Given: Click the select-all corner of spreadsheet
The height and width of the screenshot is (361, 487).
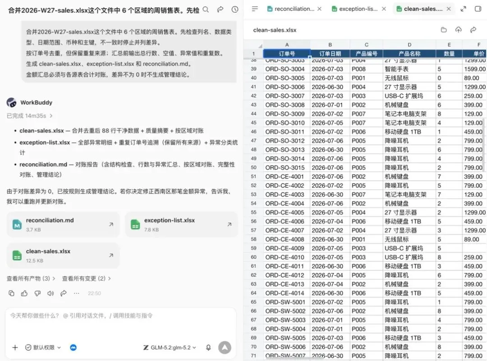Looking at the screenshot, I should click(254, 45).
